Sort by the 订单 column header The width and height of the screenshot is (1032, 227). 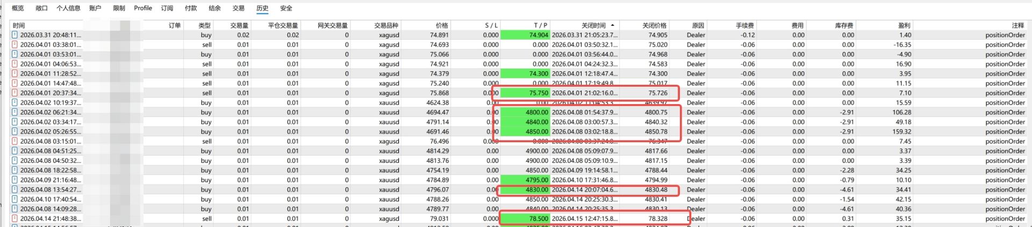click(175, 25)
